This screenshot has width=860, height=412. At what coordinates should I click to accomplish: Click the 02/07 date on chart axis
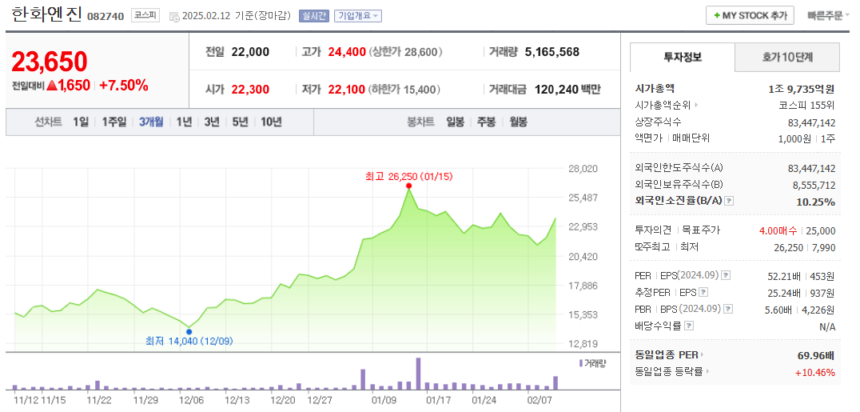[x=538, y=400]
